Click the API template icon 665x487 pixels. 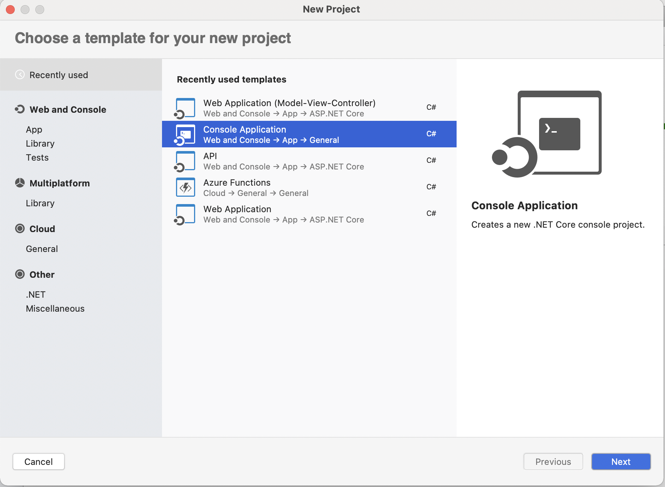pos(185,161)
